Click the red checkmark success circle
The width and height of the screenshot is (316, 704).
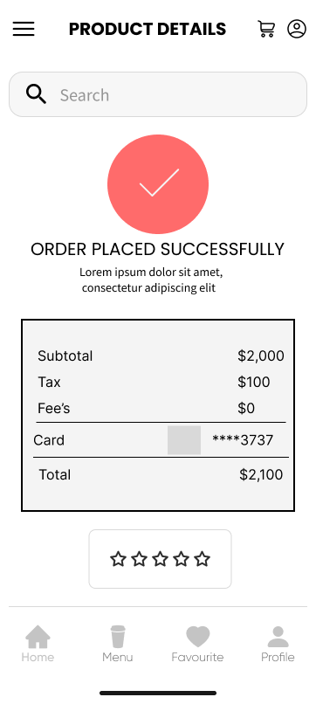[158, 184]
